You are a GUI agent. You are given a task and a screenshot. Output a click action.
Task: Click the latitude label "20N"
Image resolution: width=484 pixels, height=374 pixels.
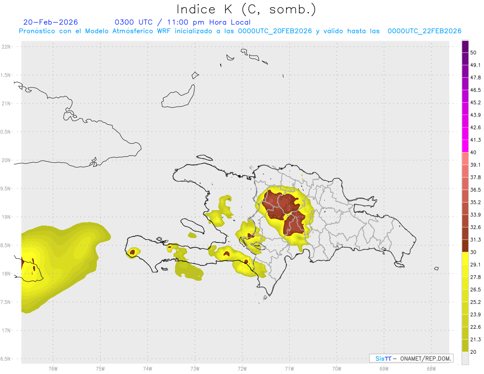click(x=6, y=160)
